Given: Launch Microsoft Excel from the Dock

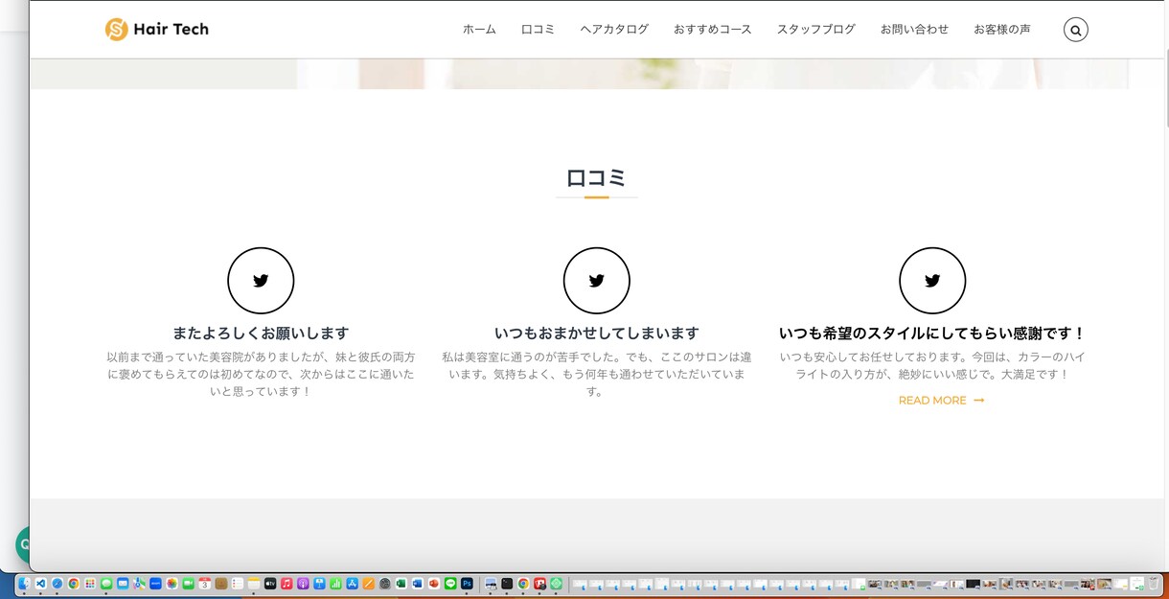Looking at the screenshot, I should click(x=401, y=583).
